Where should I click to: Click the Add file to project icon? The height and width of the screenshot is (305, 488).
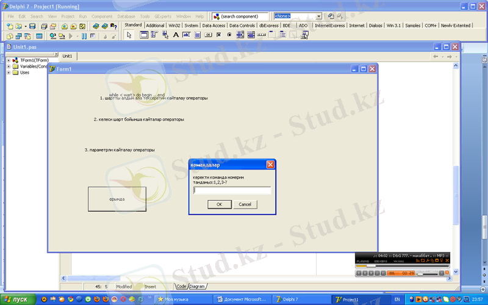tap(65, 26)
